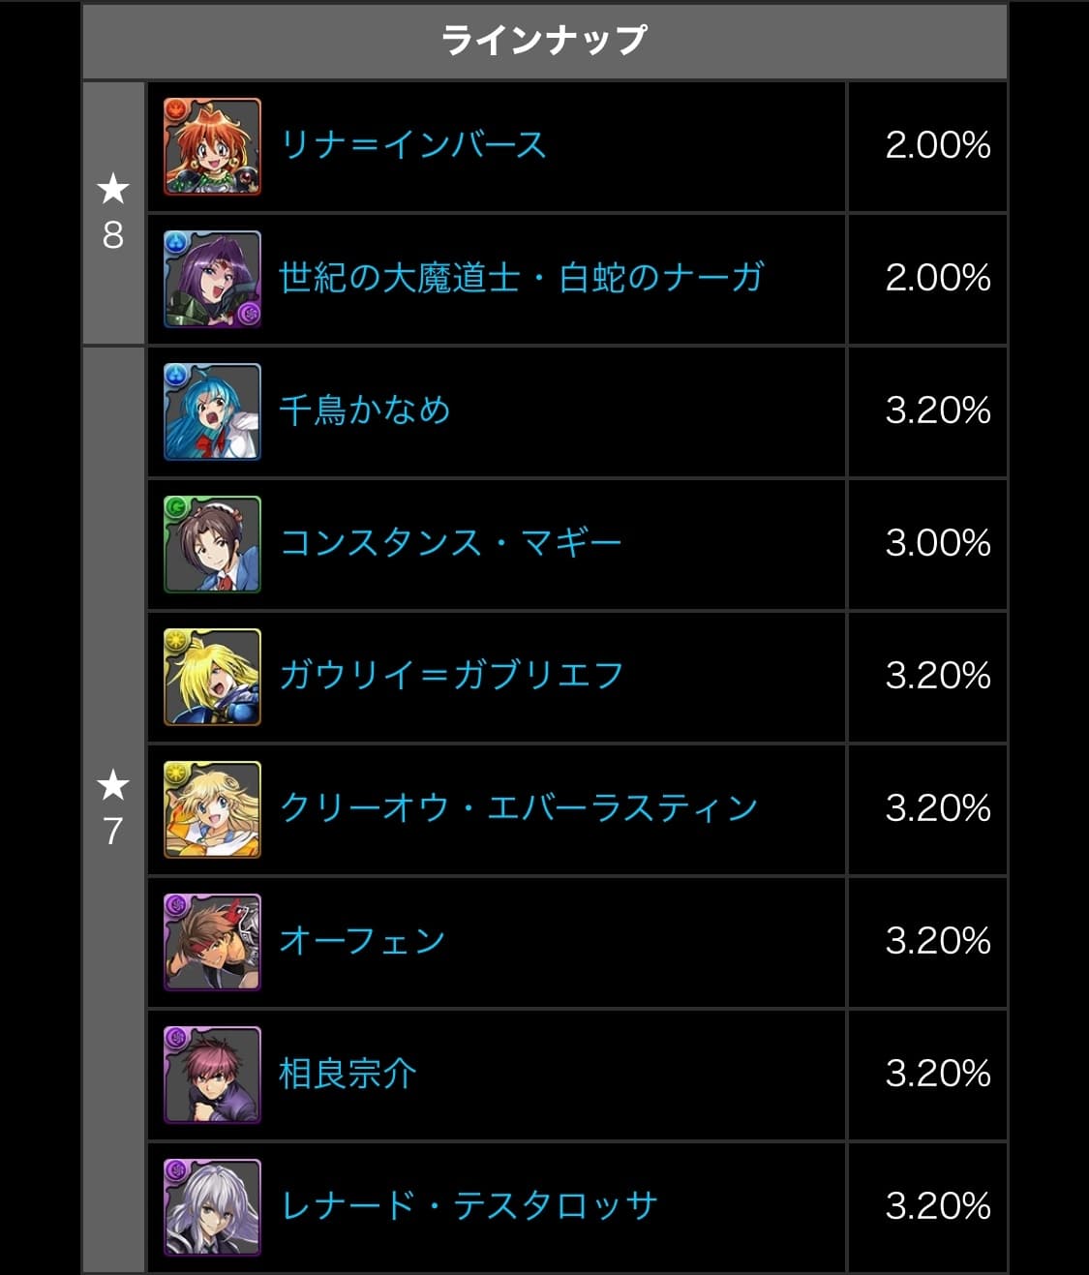The height and width of the screenshot is (1275, 1089).
Task: Tap the リナ=インバース character icon
Action: [212, 146]
